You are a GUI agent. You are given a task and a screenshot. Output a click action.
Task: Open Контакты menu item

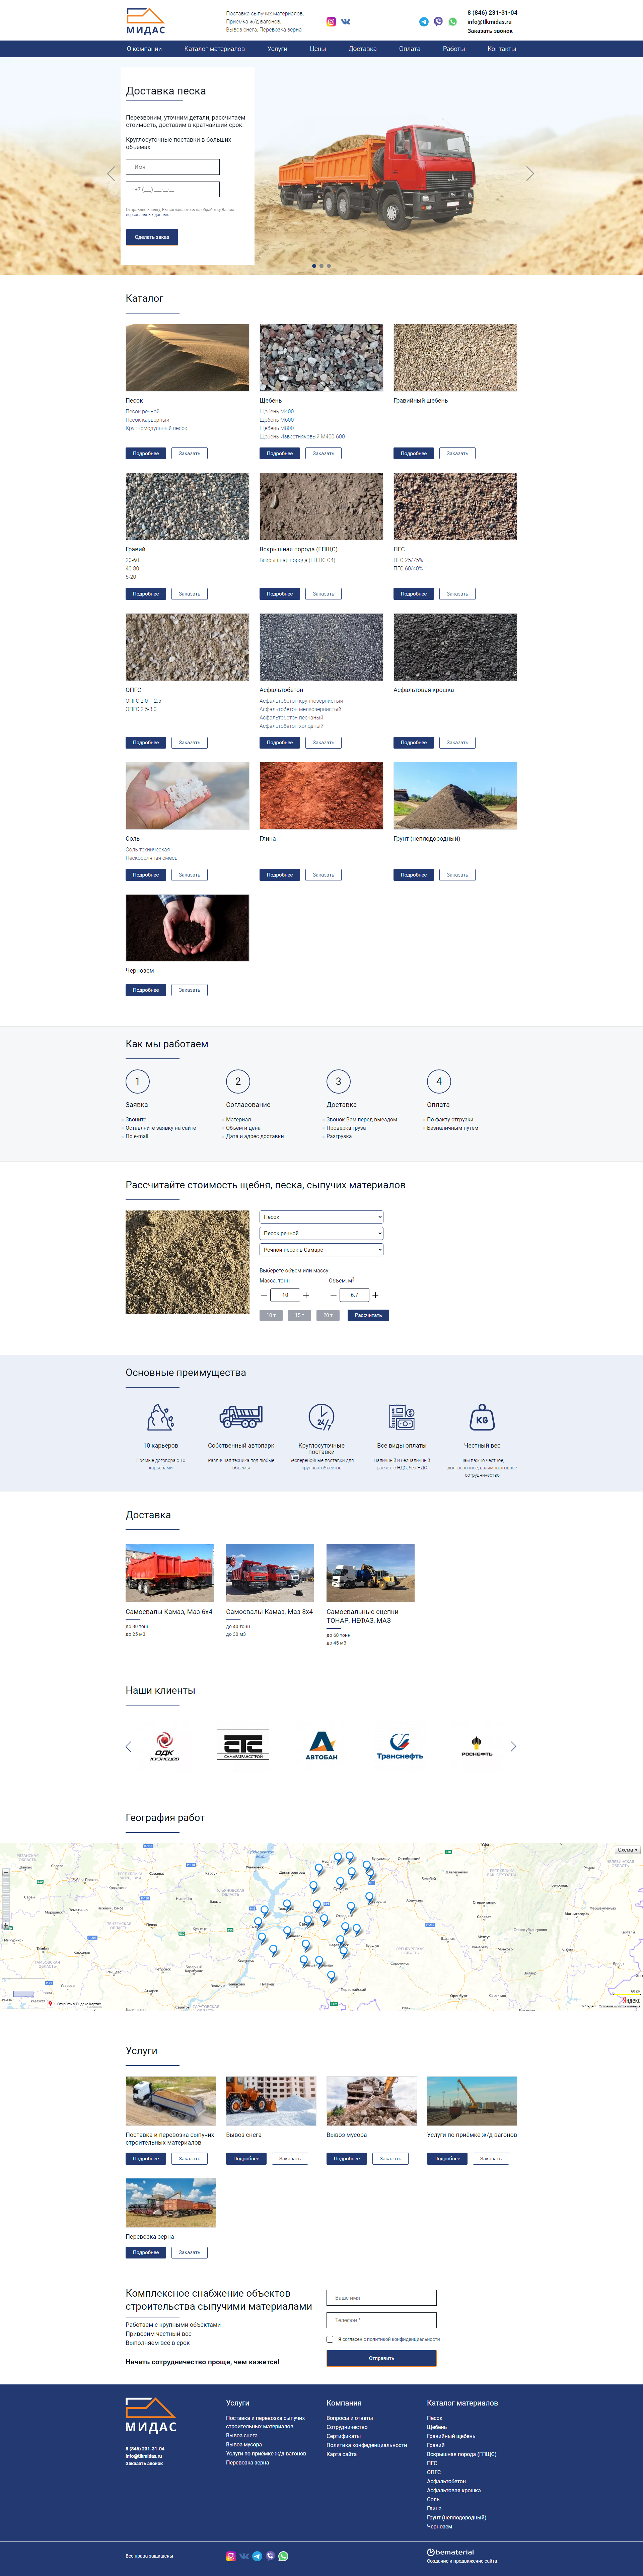(502, 49)
